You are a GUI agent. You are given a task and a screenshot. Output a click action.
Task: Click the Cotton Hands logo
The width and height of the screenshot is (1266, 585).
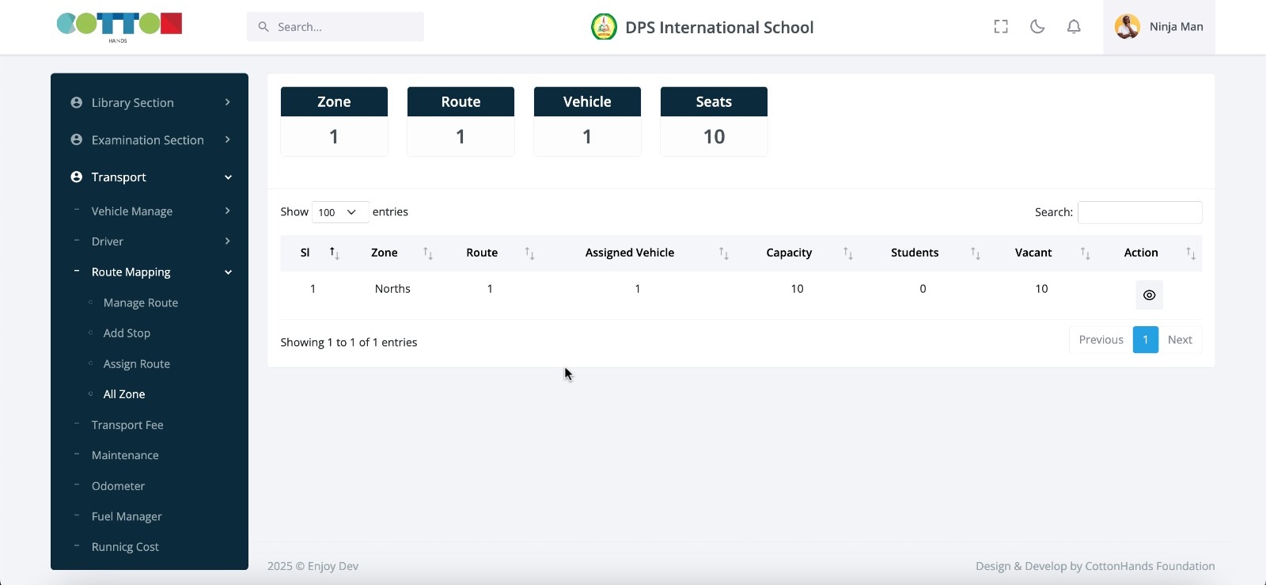coord(119,26)
